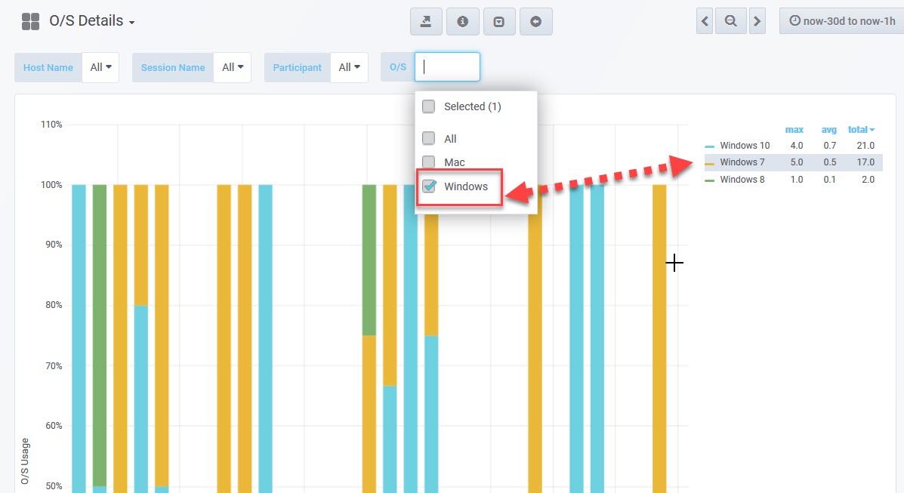904x493 pixels.
Task: Shift time range backward with left chevron
Action: (x=705, y=21)
